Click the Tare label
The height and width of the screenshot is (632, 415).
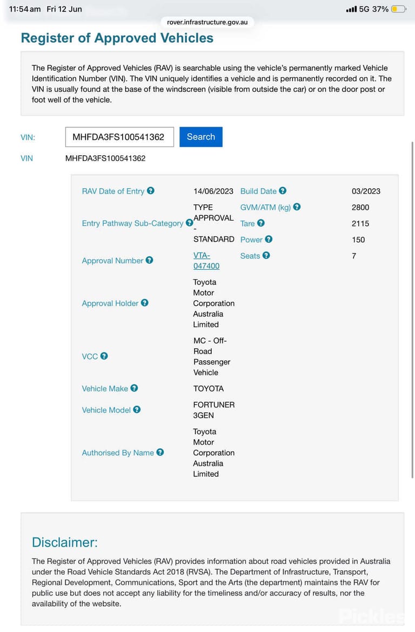[x=247, y=223]
